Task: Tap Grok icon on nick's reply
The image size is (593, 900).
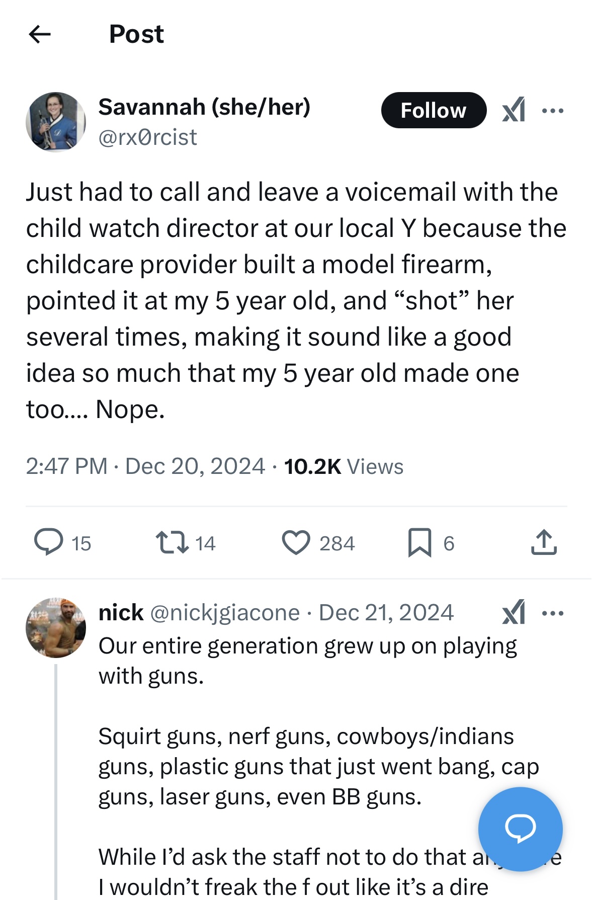Action: click(514, 612)
